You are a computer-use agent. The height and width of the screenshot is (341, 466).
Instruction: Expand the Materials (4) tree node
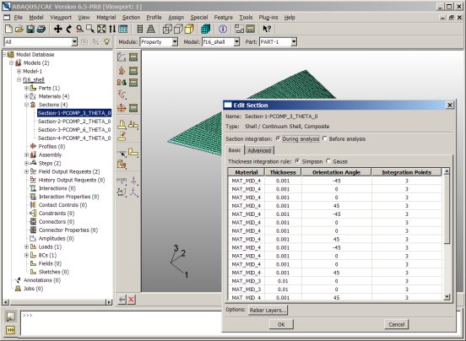click(26, 96)
